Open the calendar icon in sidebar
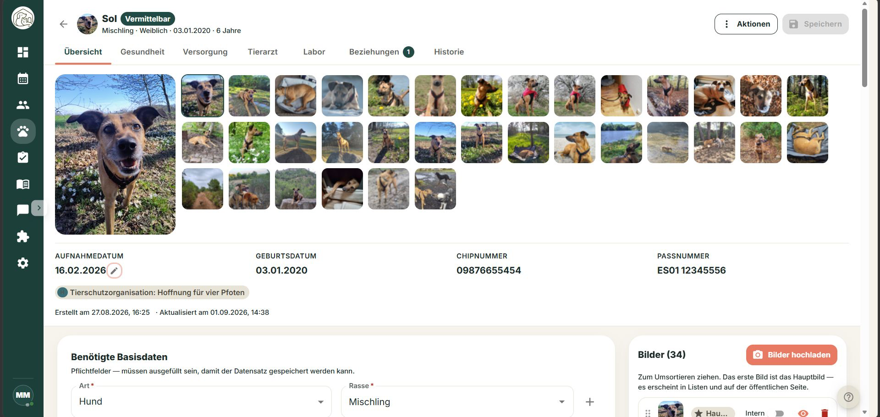 22,78
